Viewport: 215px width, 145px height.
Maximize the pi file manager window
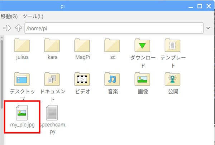[200, 6]
